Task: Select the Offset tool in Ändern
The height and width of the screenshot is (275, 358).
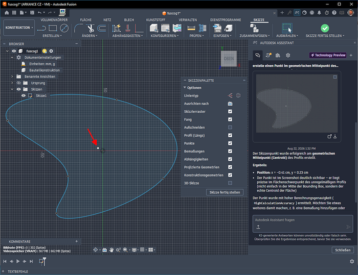Action: coord(102,28)
